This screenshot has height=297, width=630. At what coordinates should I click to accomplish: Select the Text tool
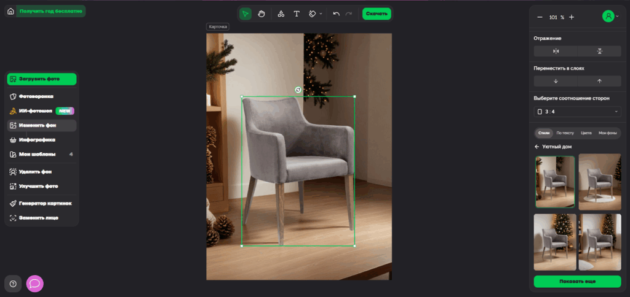pos(297,13)
